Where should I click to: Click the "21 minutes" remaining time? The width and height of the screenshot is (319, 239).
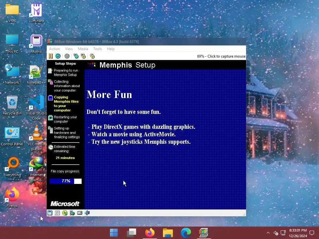pyautogui.click(x=65, y=158)
